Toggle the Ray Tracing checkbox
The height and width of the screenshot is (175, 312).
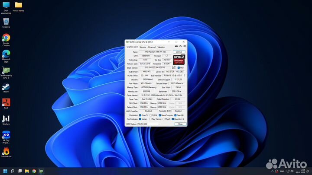click(150, 119)
